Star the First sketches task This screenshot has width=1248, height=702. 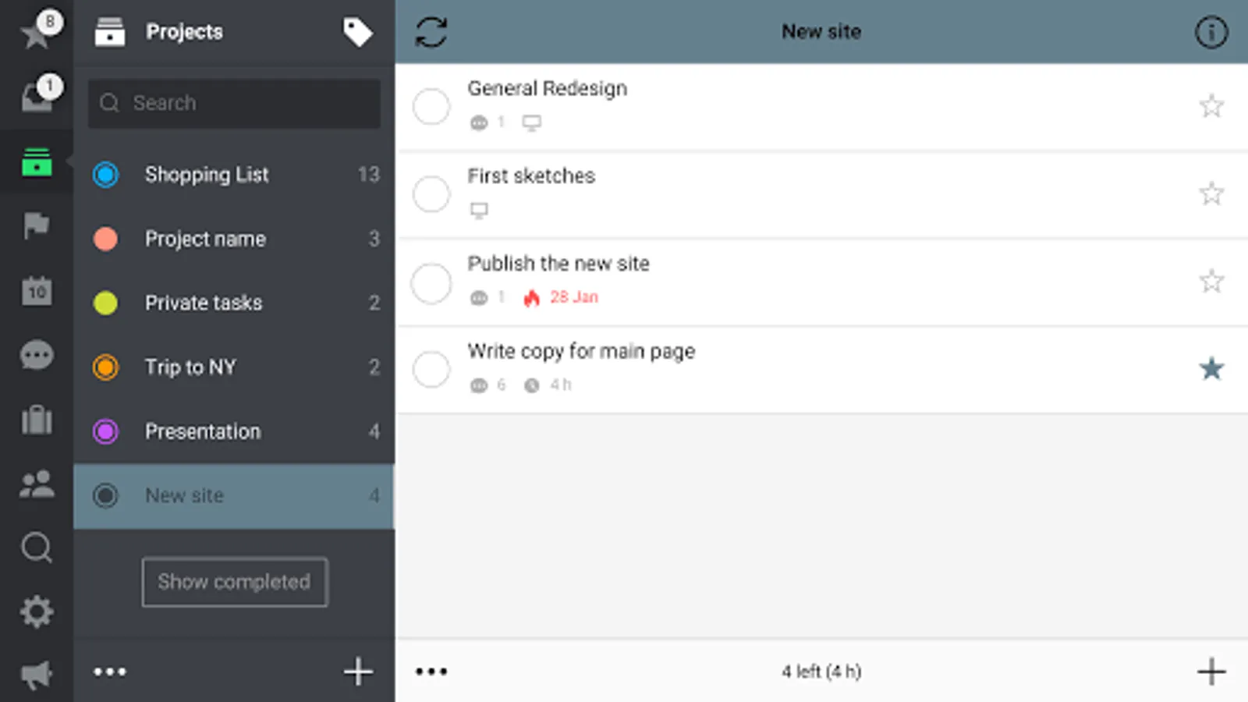tap(1211, 193)
